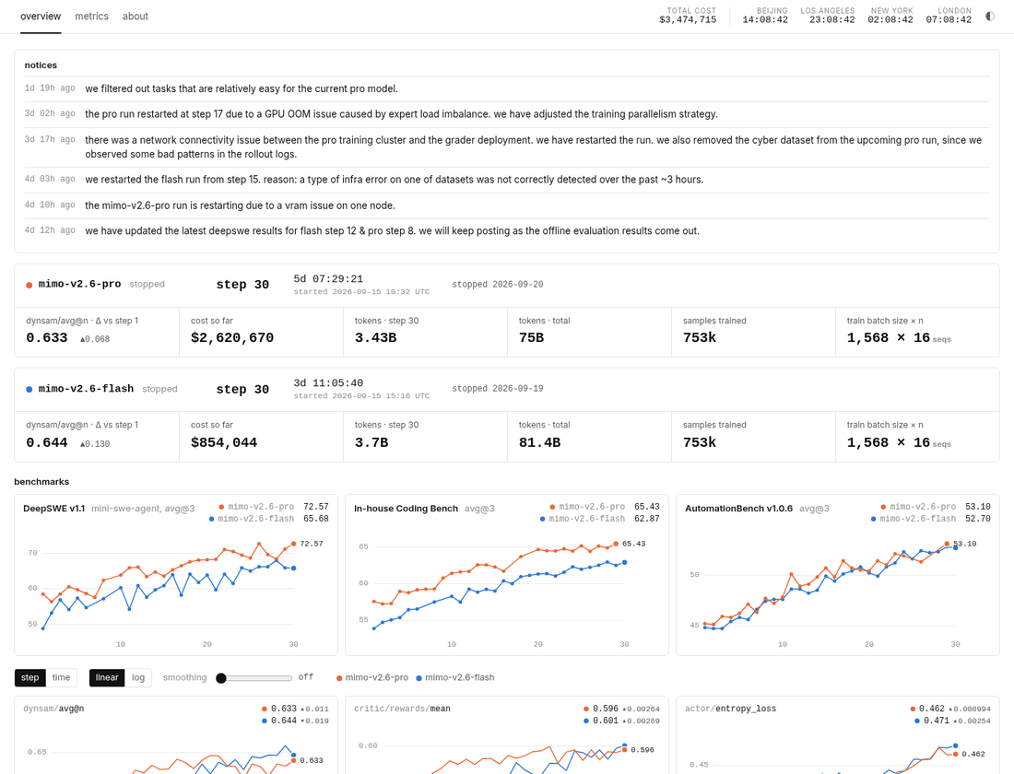Click the mimo-v2.6-flash run title
1014x774 pixels.
[x=86, y=389]
